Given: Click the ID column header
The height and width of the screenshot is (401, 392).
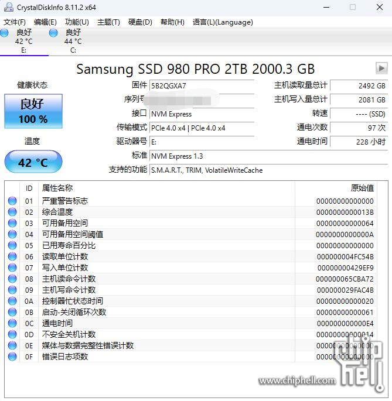Looking at the screenshot, I should click(29, 188).
